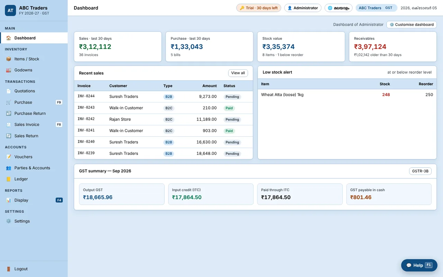443x277 pixels.
Task: Click the AT company logo badge
Action: (x=10, y=10)
